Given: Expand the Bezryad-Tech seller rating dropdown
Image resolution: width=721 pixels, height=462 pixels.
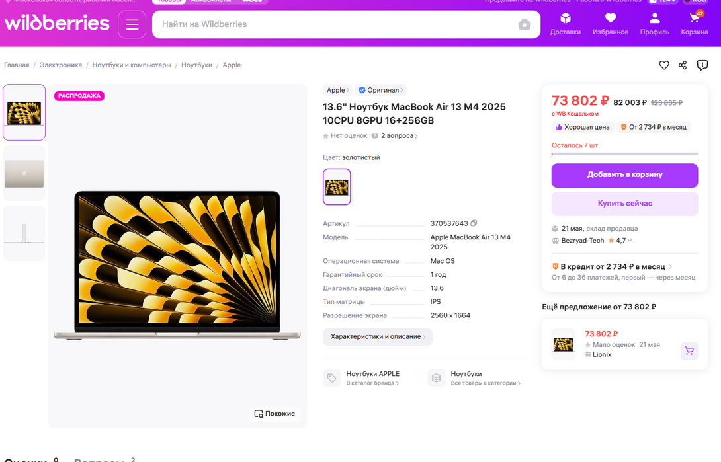Looking at the screenshot, I should (x=630, y=241).
